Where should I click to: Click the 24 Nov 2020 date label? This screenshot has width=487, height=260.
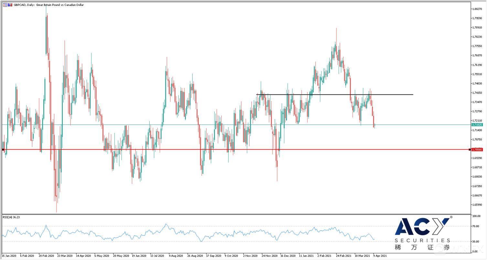click(270, 255)
